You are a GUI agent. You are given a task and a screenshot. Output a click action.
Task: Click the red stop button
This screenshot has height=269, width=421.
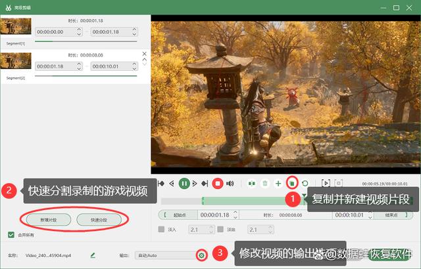click(x=218, y=184)
